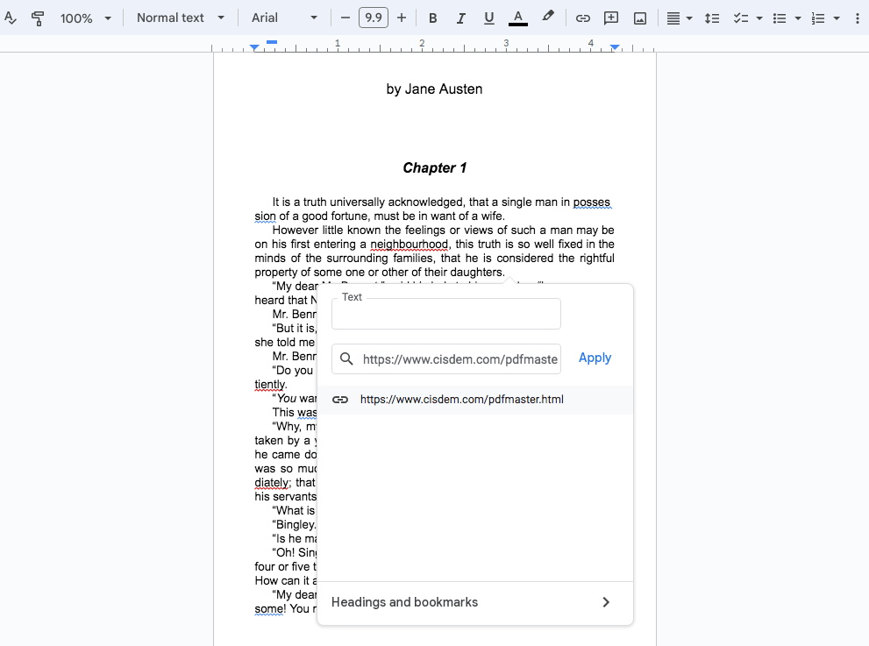
Task: Click the first line indent marker on ruler
Action: point(272,42)
